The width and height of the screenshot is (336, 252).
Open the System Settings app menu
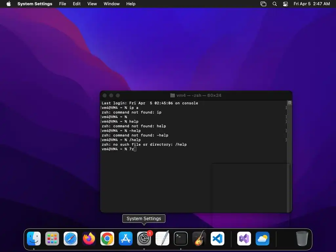point(35,4)
